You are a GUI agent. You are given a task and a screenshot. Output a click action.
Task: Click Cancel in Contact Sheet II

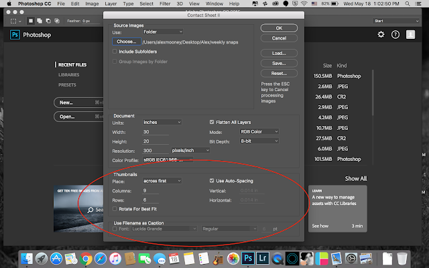279,38
